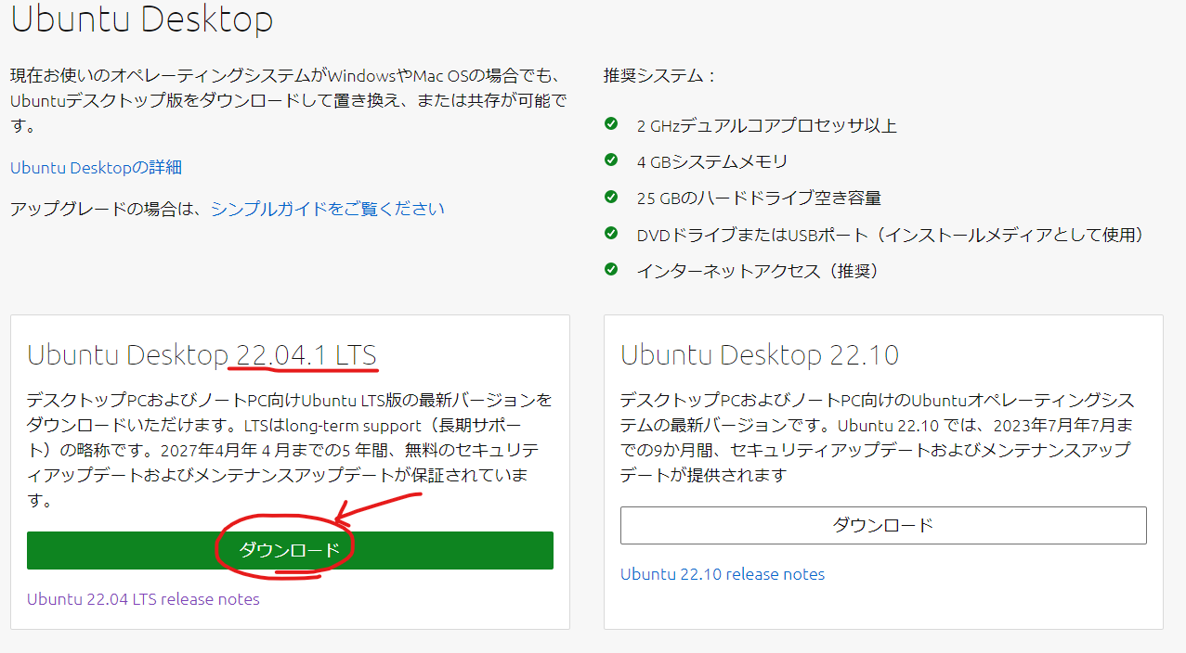This screenshot has width=1186, height=653.
Task: Click the intro paragraph about Windows and Mac OS
Action: (x=289, y=100)
